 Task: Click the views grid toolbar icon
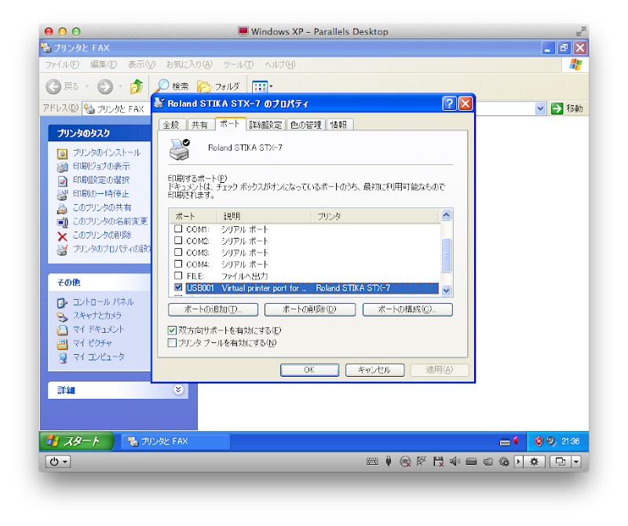pos(260,86)
